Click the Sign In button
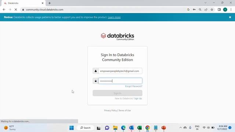The width and height of the screenshot is (235, 132). [x=117, y=93]
